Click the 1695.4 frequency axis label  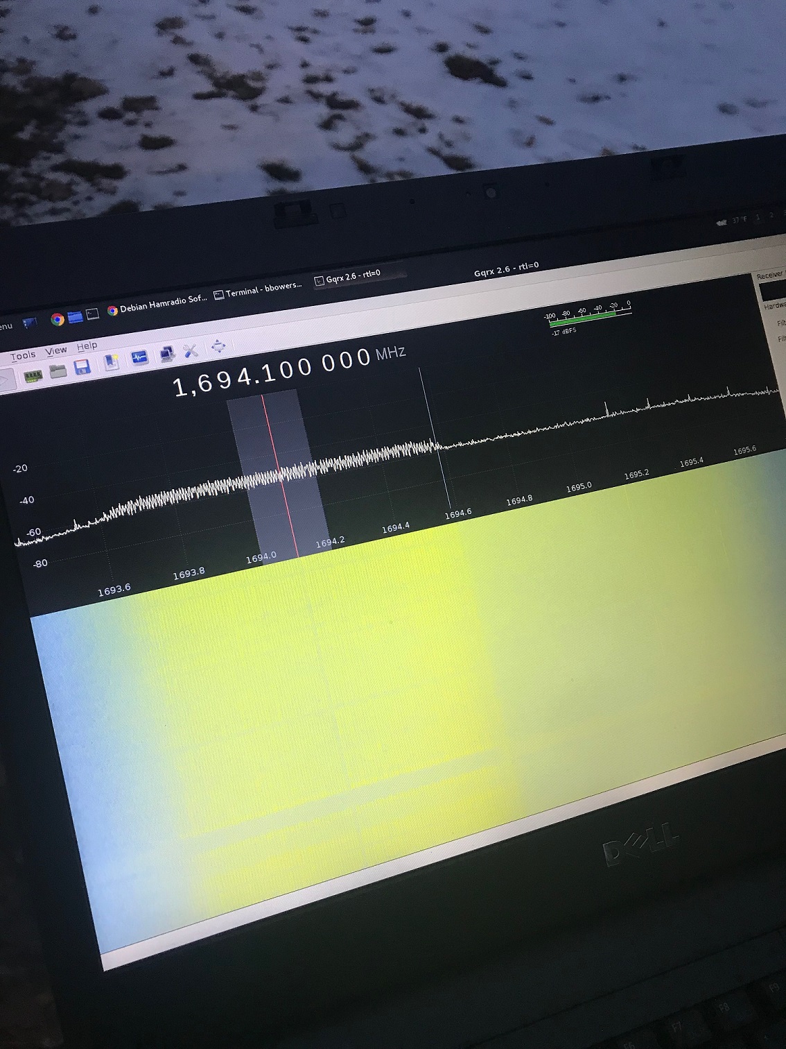[x=692, y=462]
